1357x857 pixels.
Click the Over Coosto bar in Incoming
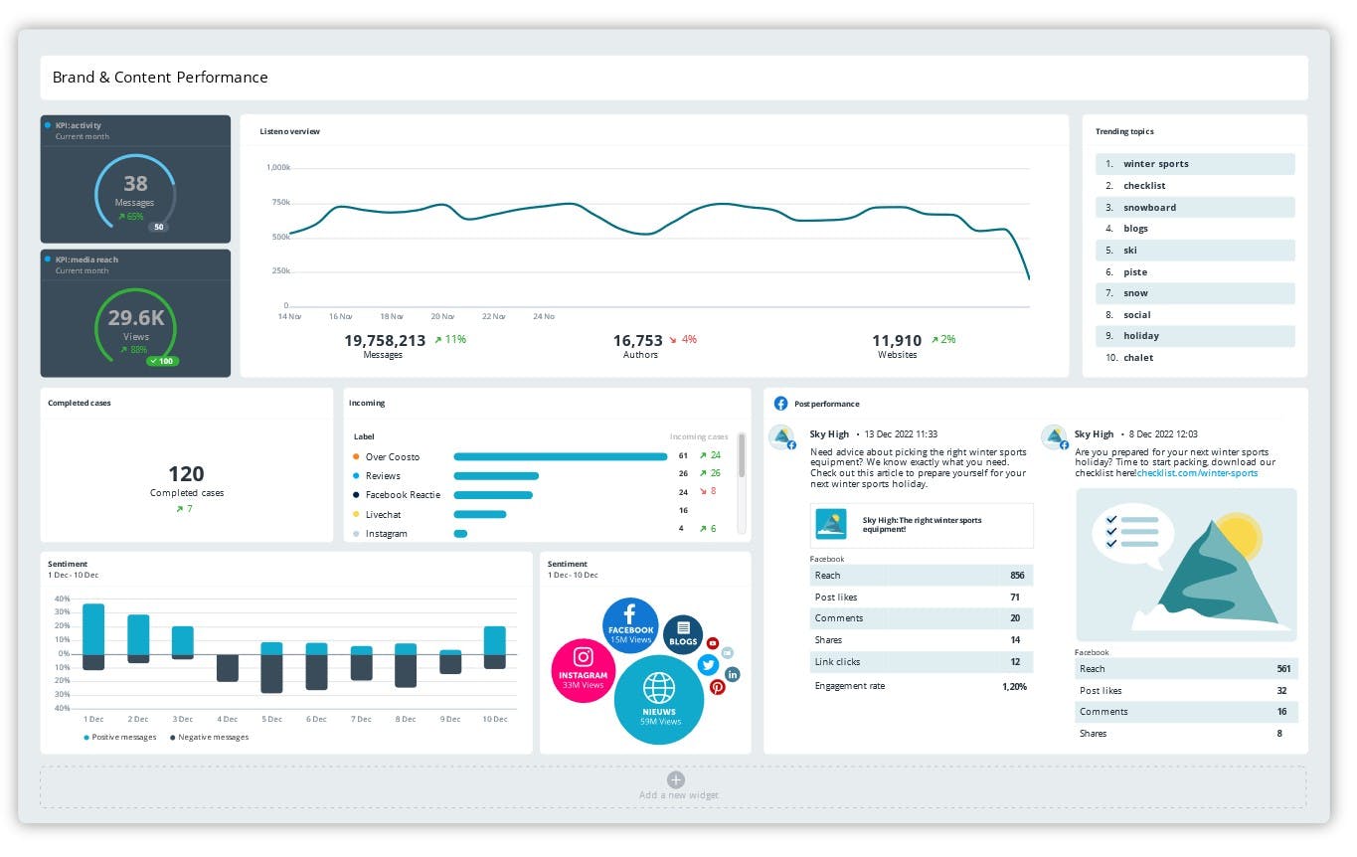561,456
